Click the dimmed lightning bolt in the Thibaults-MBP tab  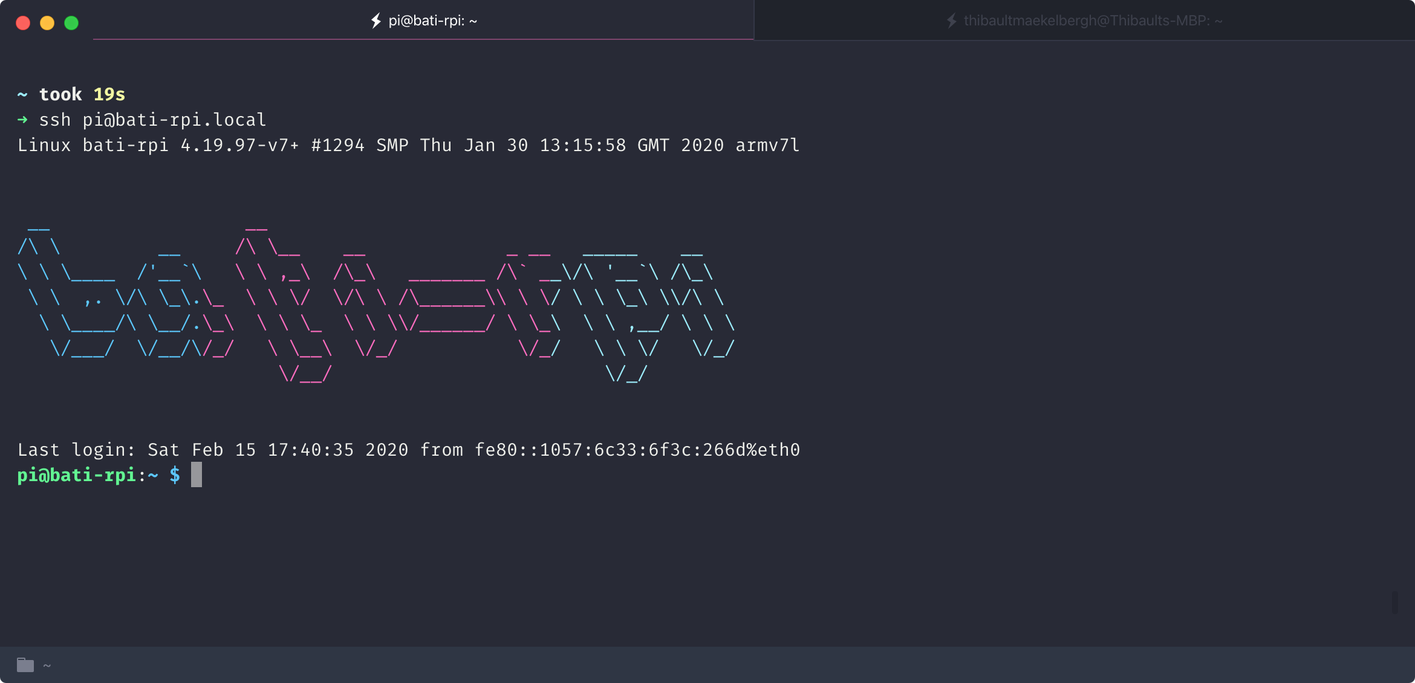tap(951, 21)
